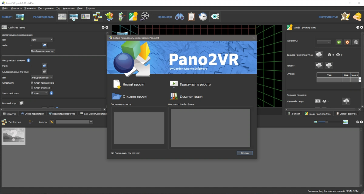Image resolution: width=364 pixels, height=194 pixels.
Task: Click the Фоновый звук file icon
Action: (21, 103)
